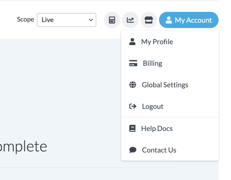The height and width of the screenshot is (180, 231).
Task: Click the globe icon for Global Settings
Action: (133, 85)
